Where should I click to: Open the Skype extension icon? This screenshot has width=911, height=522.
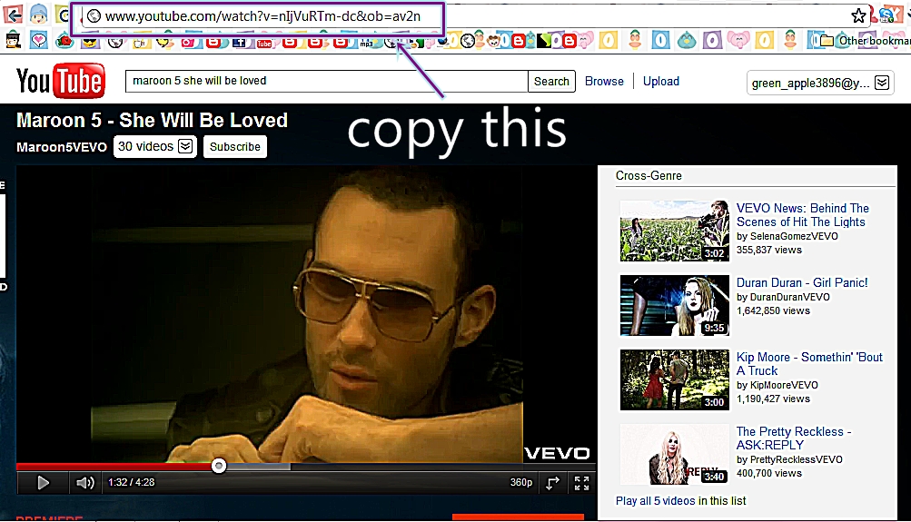pyautogui.click(x=887, y=15)
